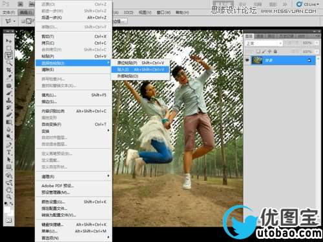
Task: Toggle Quick Mask mode at toolbox bottom
Action: pyautogui.click(x=9, y=220)
